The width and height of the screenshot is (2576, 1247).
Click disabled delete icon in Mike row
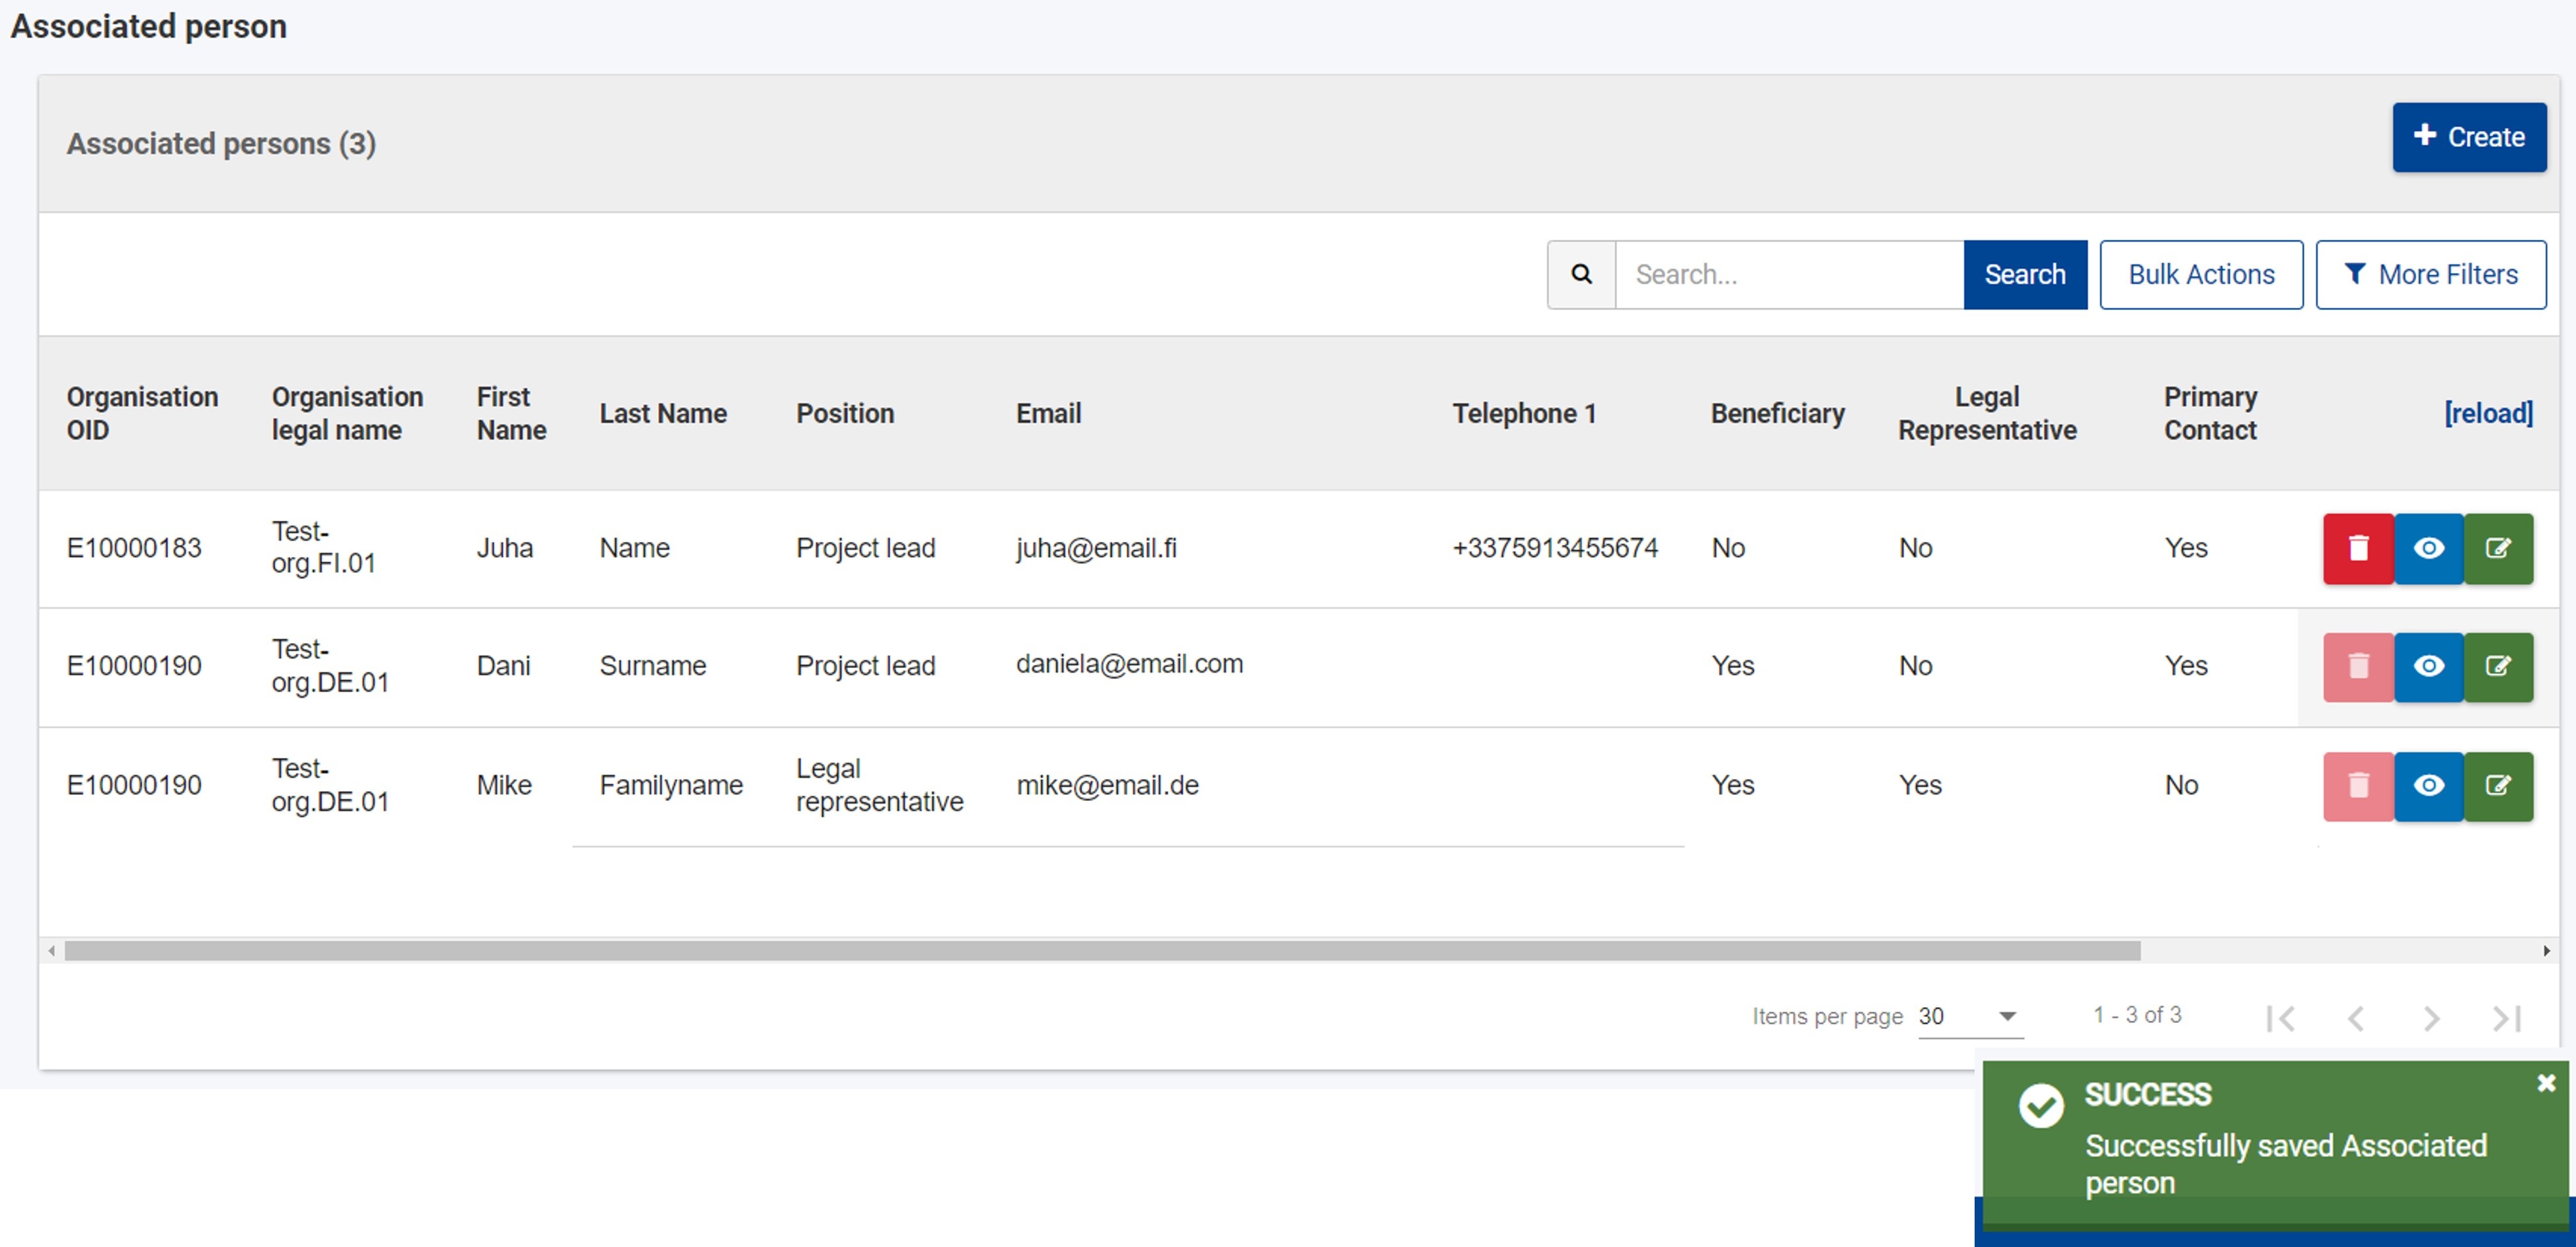[x=2357, y=786]
